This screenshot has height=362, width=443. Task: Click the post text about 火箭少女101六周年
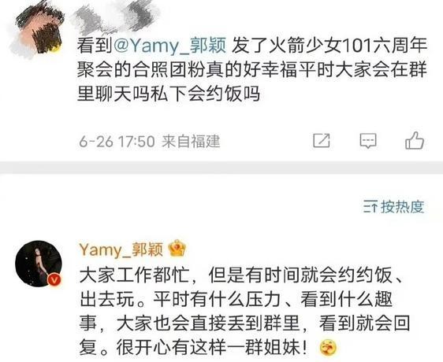(x=252, y=69)
